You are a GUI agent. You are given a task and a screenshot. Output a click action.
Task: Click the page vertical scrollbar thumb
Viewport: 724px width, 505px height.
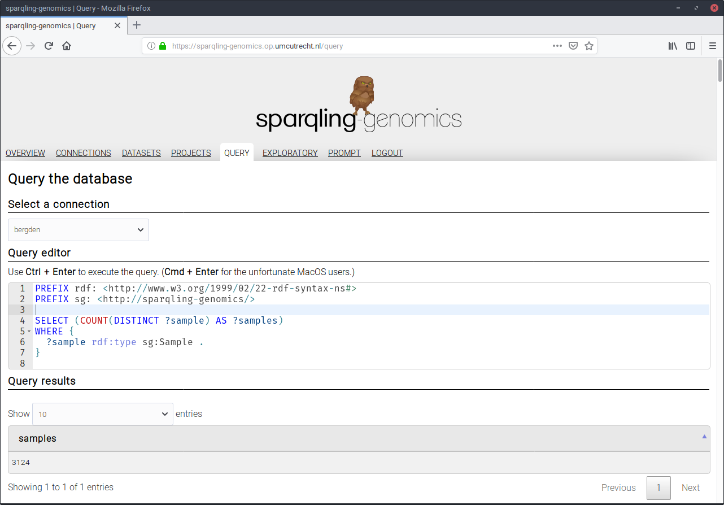coord(720,71)
